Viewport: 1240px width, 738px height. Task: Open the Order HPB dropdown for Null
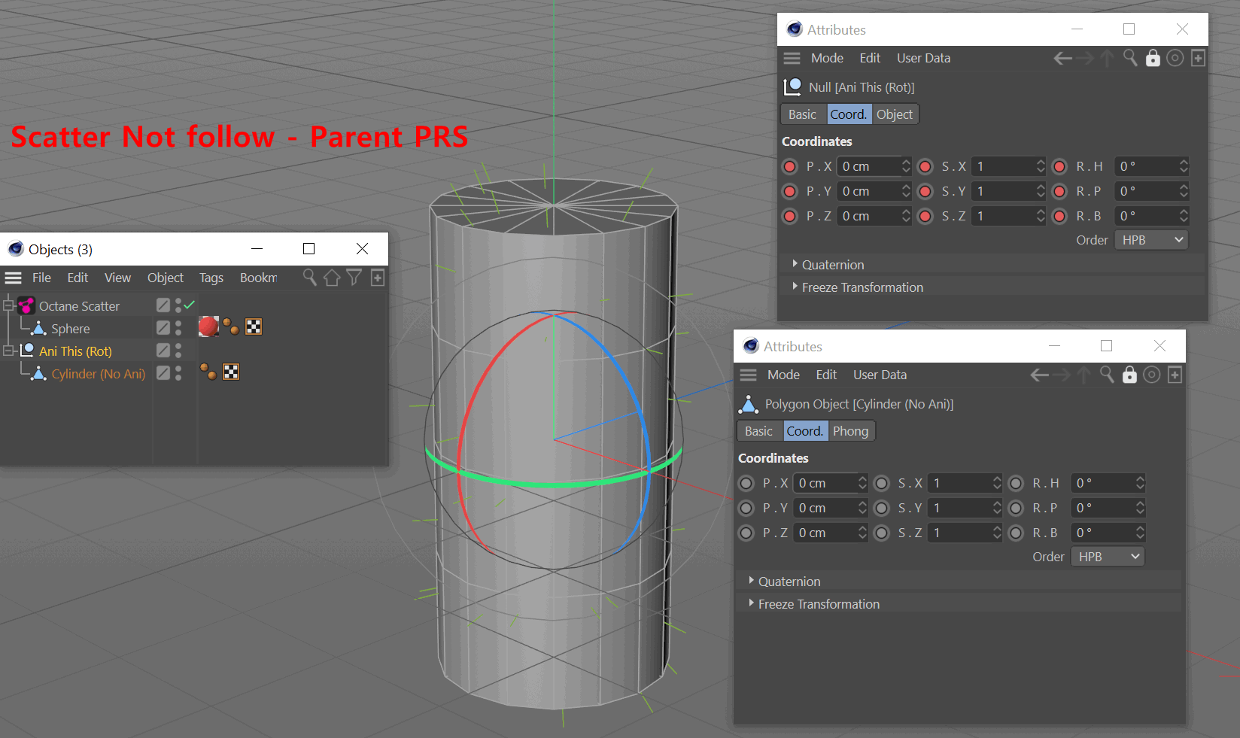click(1152, 240)
